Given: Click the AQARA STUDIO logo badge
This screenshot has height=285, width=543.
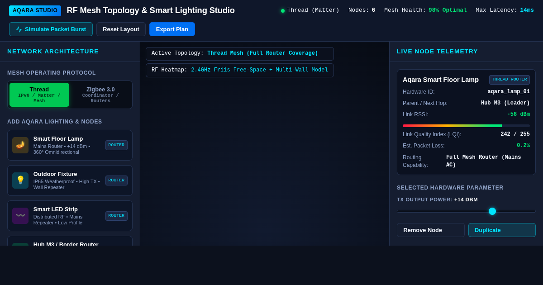Looking at the screenshot, I should click(x=35, y=10).
